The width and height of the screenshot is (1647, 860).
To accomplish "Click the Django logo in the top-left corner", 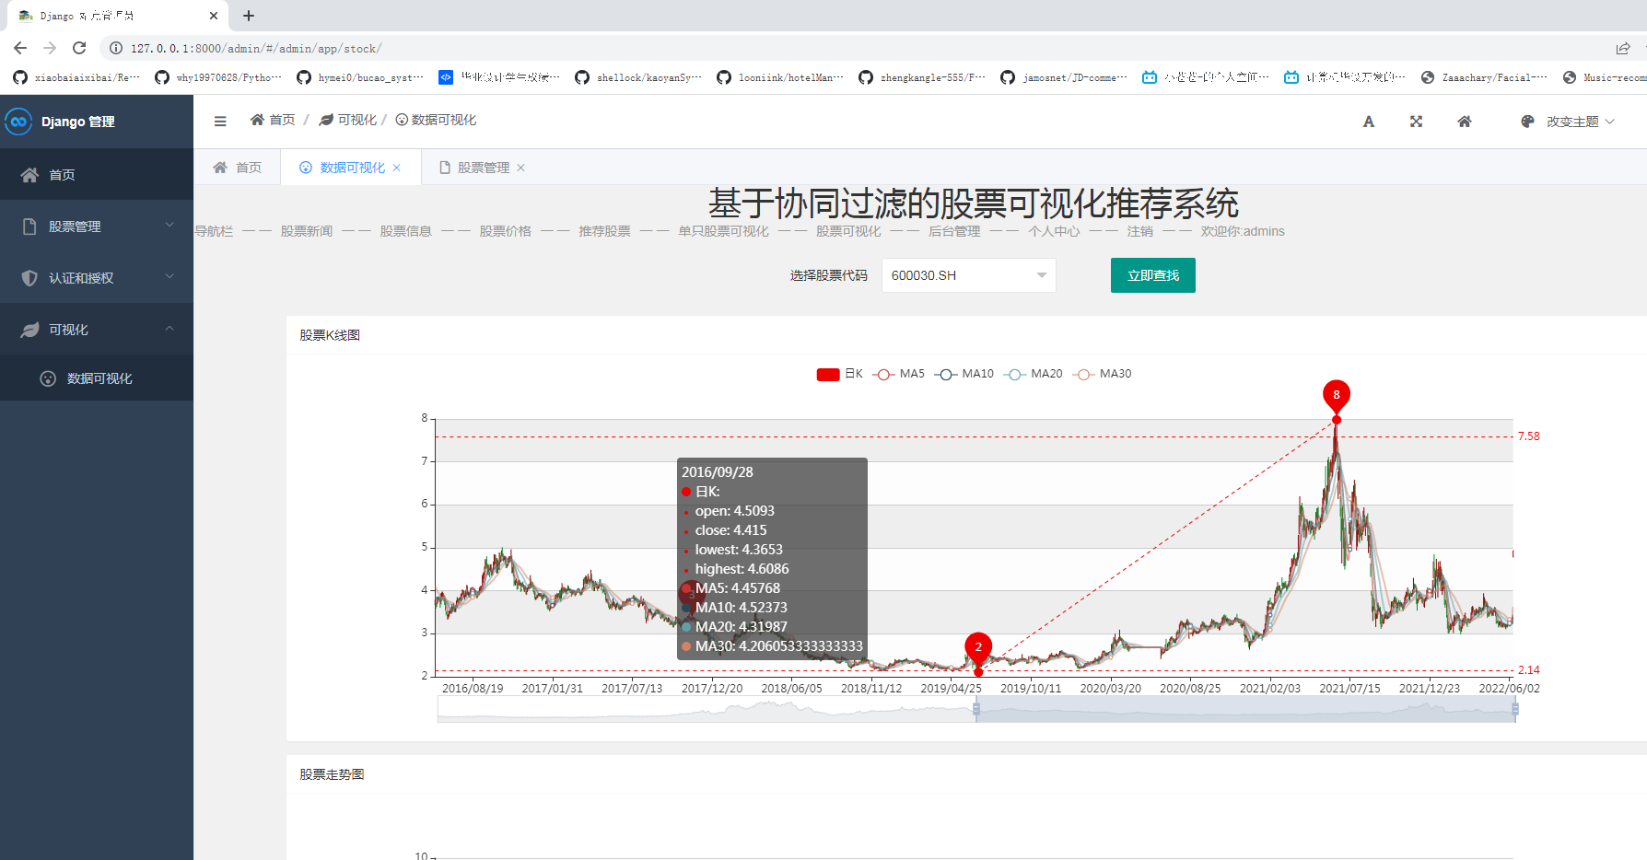I will 20,121.
